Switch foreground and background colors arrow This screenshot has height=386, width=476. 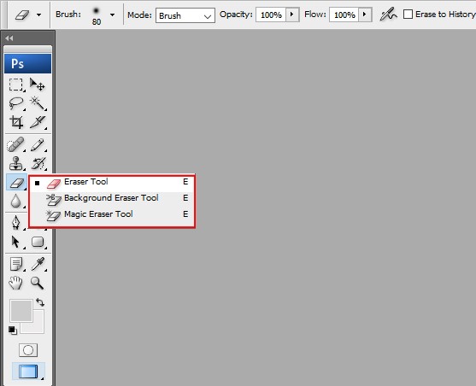tap(40, 302)
